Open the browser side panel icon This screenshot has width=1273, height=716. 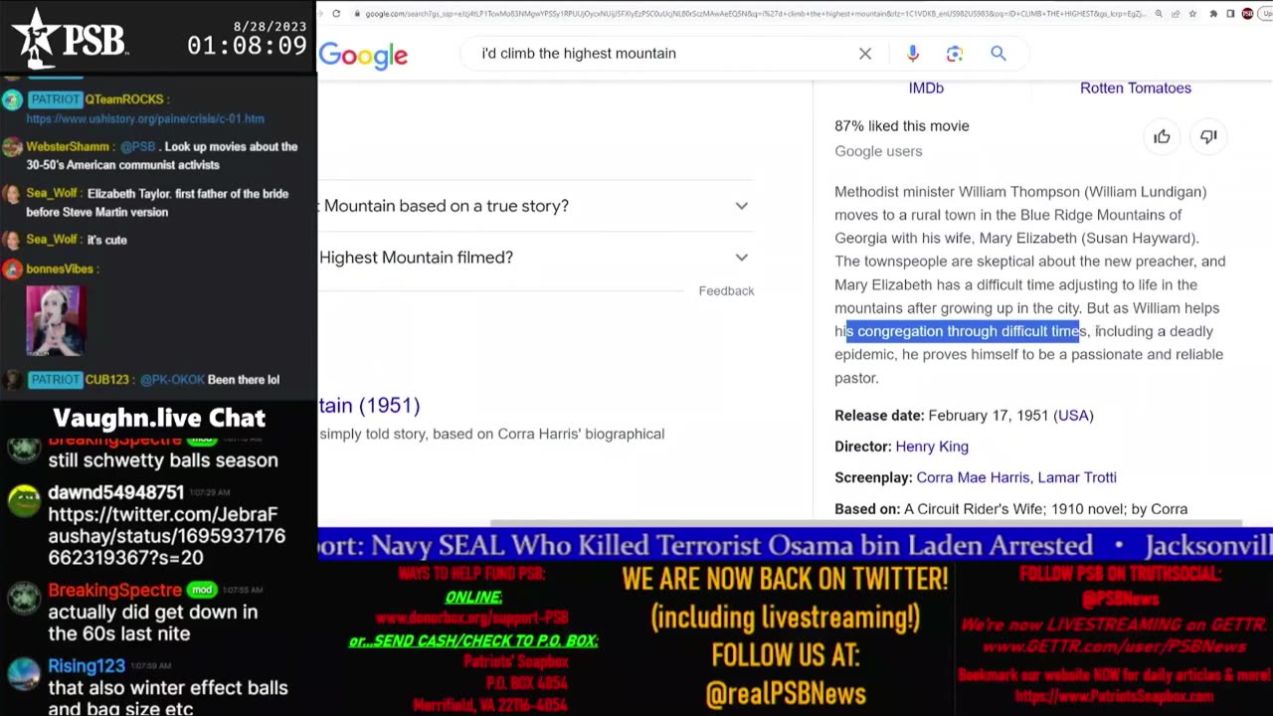click(1230, 14)
